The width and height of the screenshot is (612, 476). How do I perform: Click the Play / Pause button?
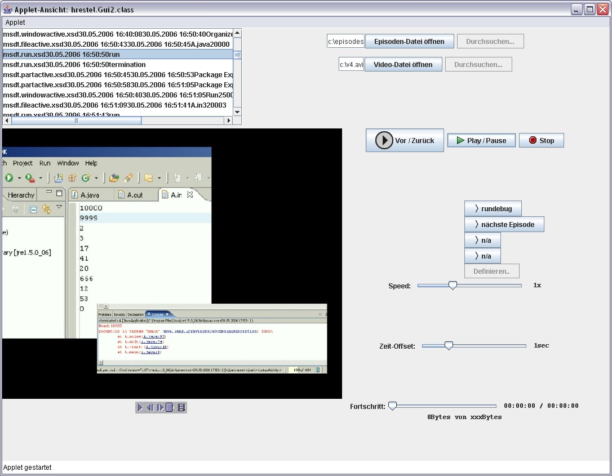(x=481, y=140)
